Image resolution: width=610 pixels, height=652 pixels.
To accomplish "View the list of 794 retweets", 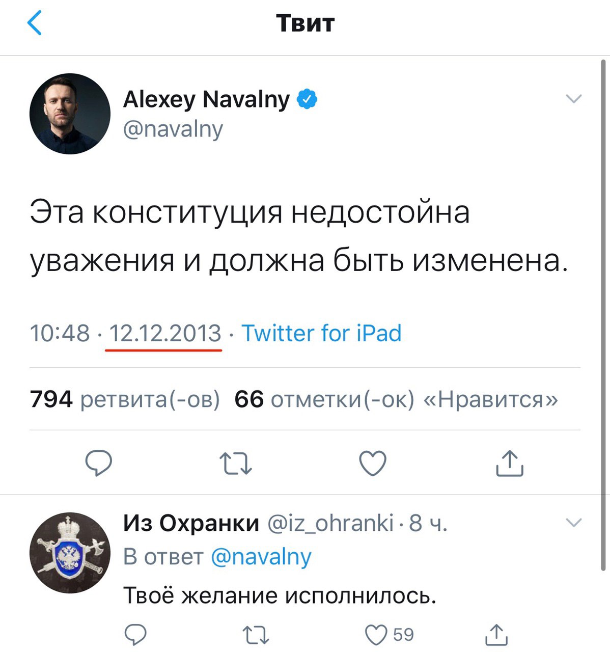I will tap(125, 399).
